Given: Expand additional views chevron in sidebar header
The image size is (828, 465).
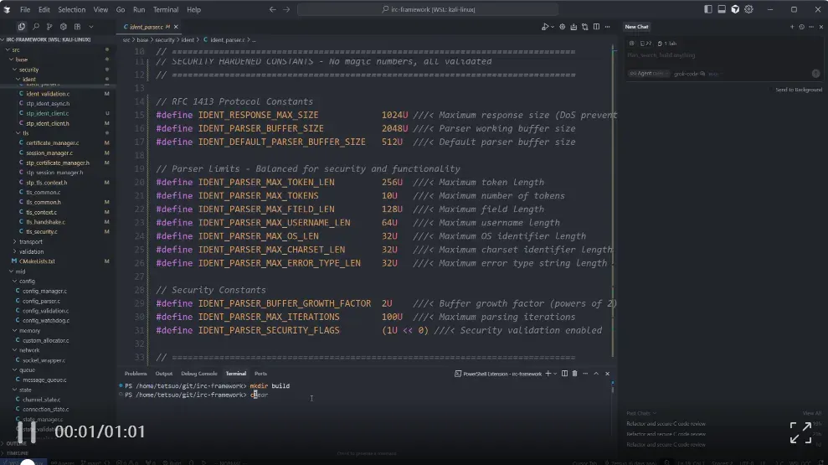Looking at the screenshot, I should pos(90,27).
